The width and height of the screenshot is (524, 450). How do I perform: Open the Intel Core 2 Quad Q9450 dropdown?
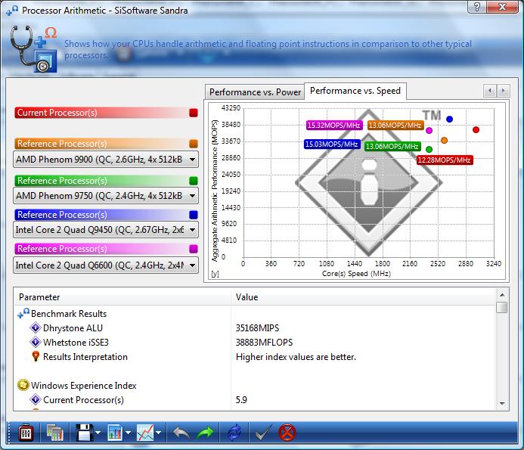click(x=107, y=231)
